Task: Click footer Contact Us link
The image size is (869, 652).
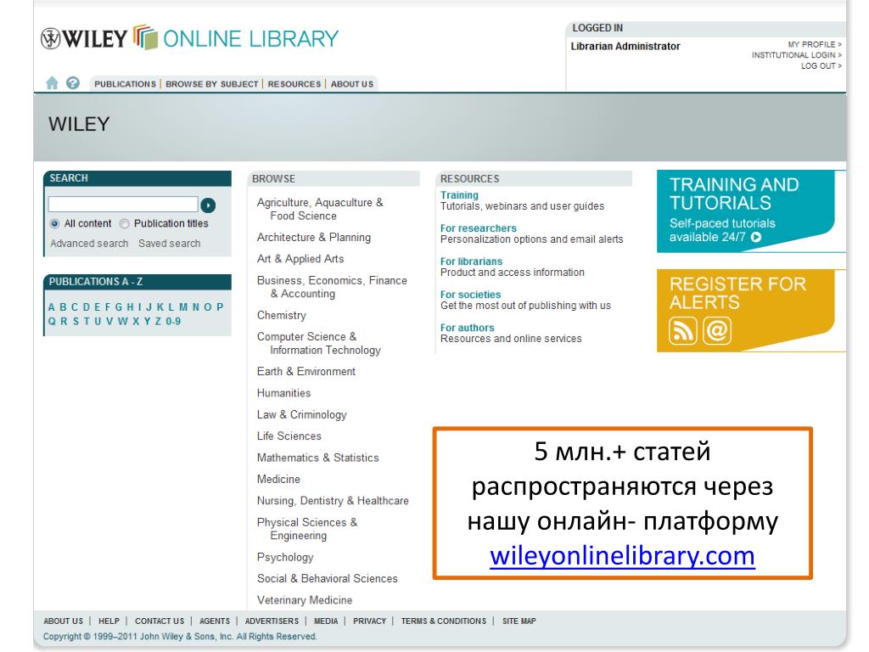Action: point(159,621)
